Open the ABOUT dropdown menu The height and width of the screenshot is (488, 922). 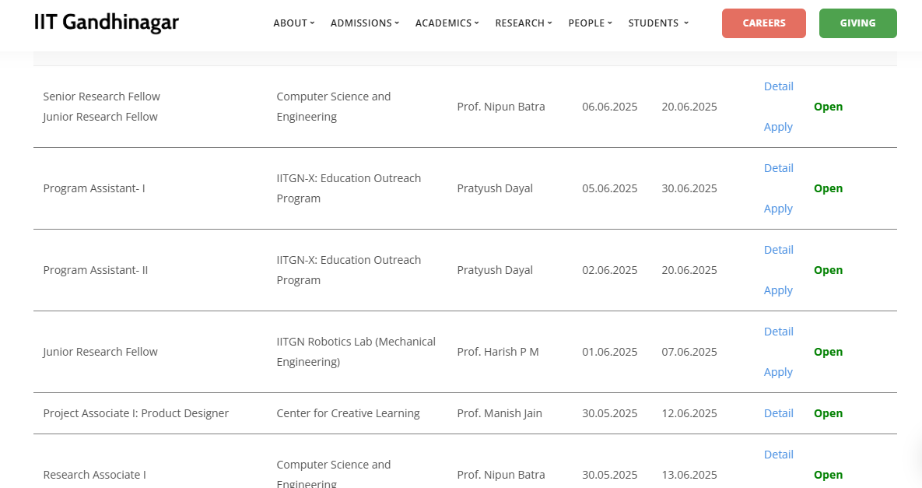[x=293, y=23]
